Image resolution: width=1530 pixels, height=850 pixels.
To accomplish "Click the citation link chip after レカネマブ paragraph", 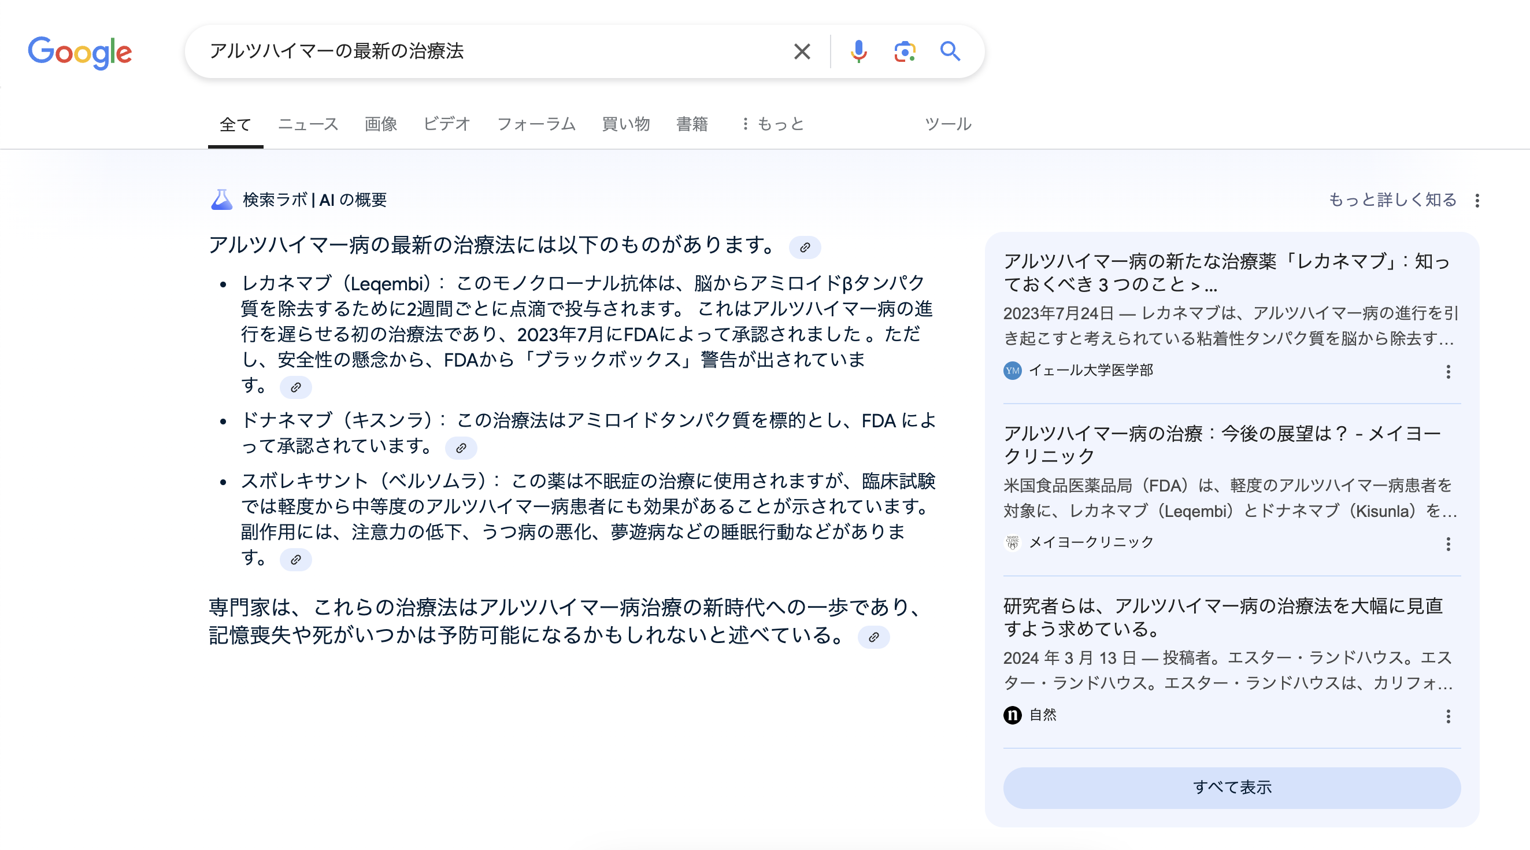I will pyautogui.click(x=296, y=387).
